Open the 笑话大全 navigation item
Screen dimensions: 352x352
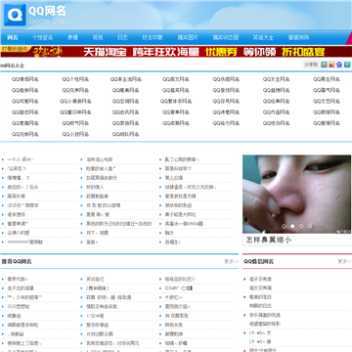point(263,37)
